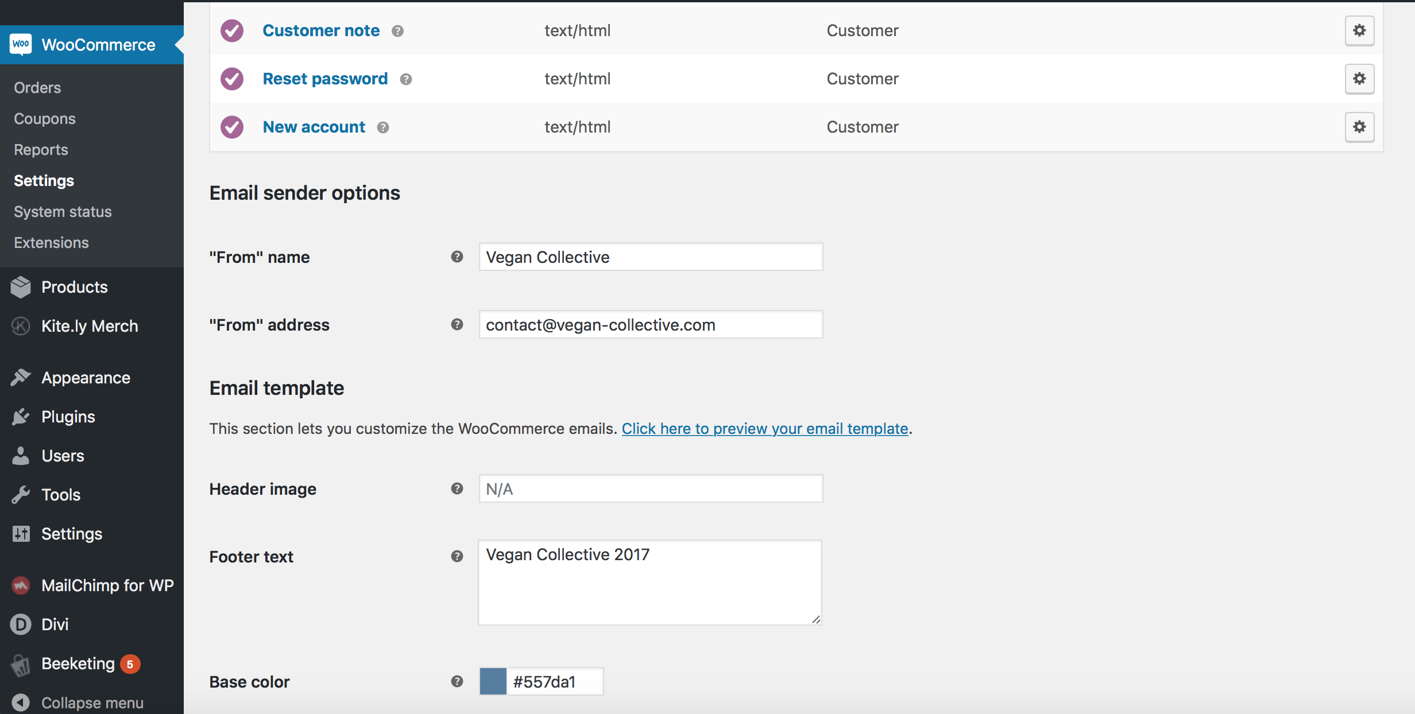Image resolution: width=1415 pixels, height=714 pixels.
Task: Open the New account email link
Action: pos(314,127)
